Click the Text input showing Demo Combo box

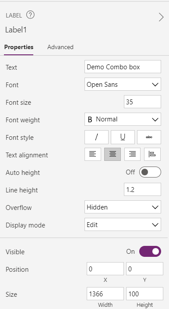point(123,67)
